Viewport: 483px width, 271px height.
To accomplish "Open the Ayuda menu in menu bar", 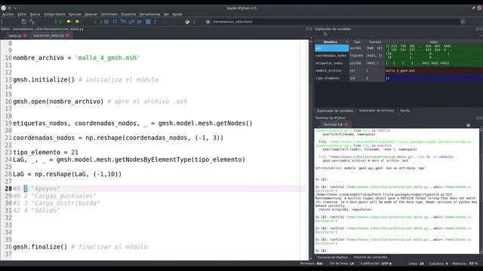I will (177, 14).
